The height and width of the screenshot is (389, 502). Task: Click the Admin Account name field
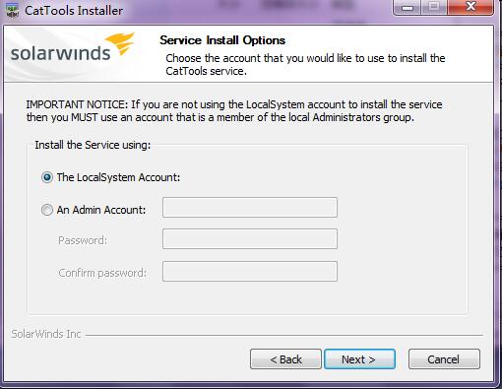(x=250, y=207)
